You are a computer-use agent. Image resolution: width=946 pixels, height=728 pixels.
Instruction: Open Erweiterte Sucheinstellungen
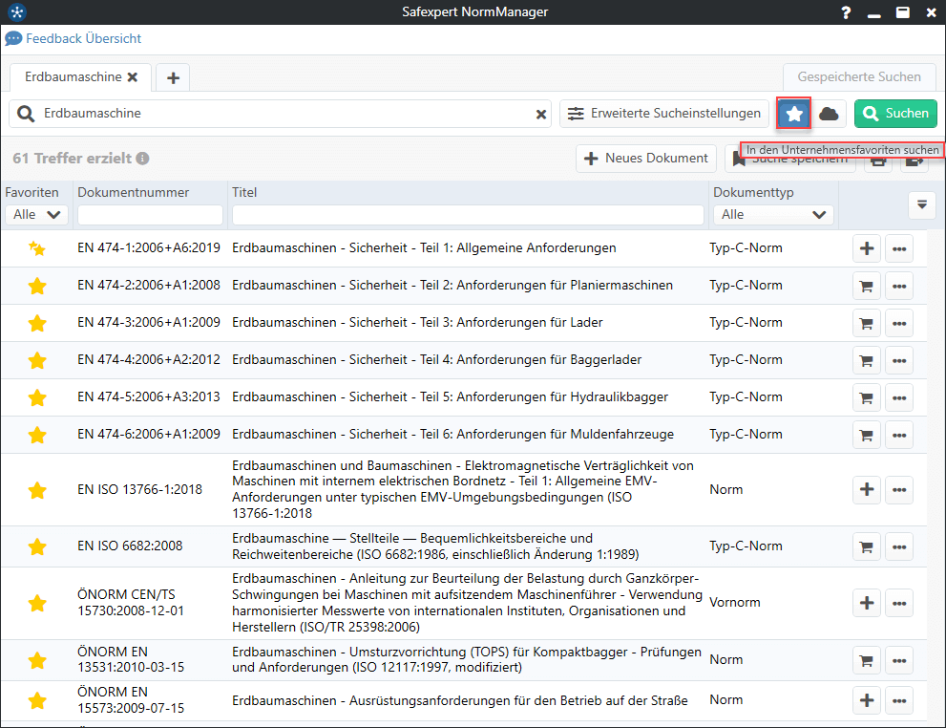coord(664,114)
